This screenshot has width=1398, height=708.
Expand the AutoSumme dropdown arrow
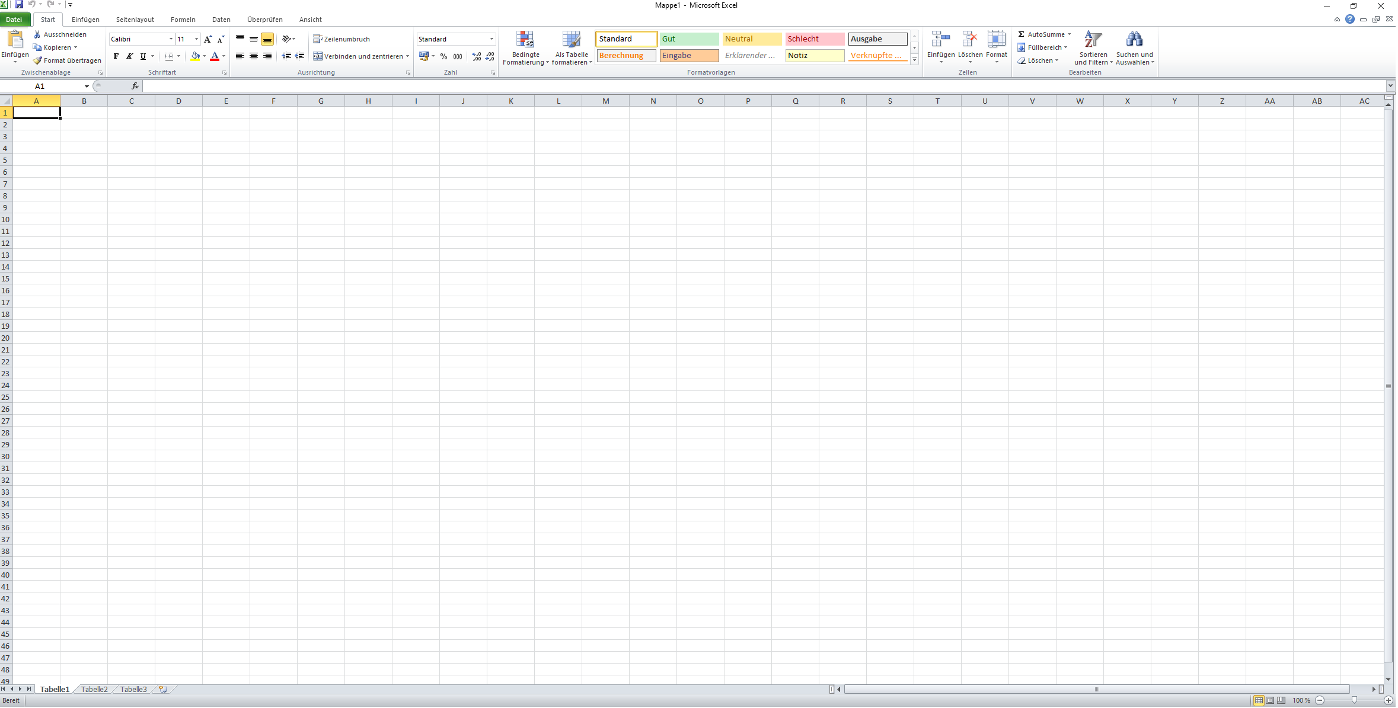pos(1069,34)
